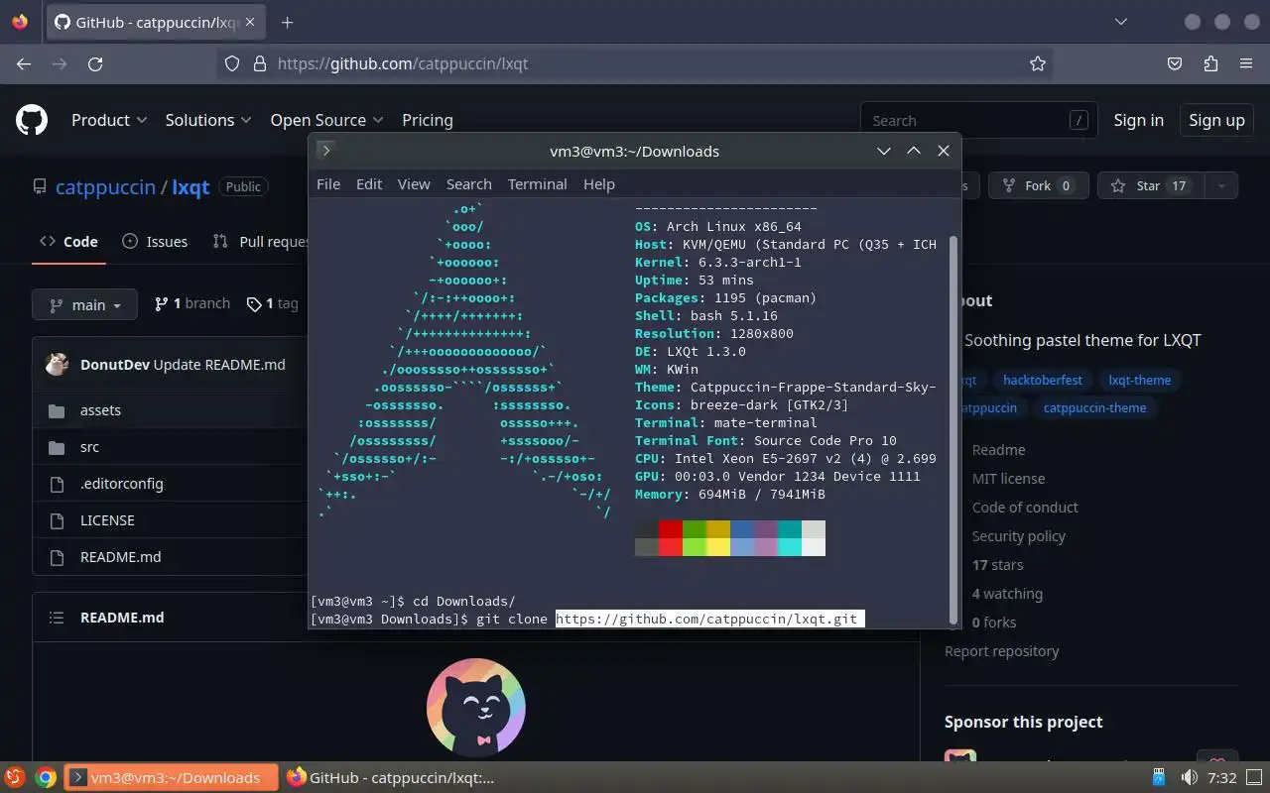Click the catppuccin-theme topic tag

coord(1094,407)
